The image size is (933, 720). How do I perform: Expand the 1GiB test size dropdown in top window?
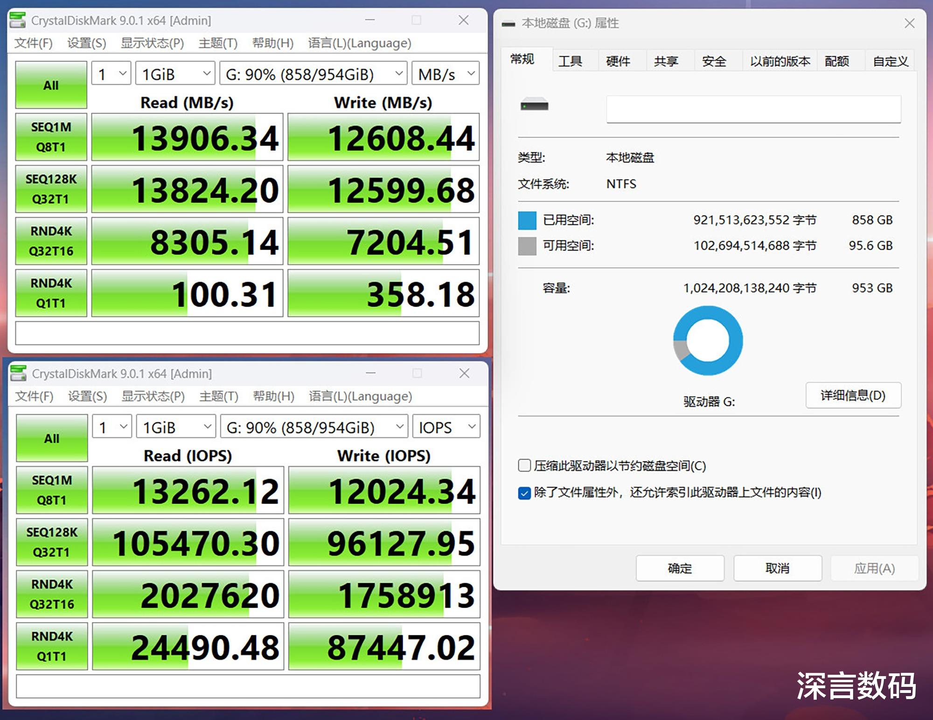(175, 74)
